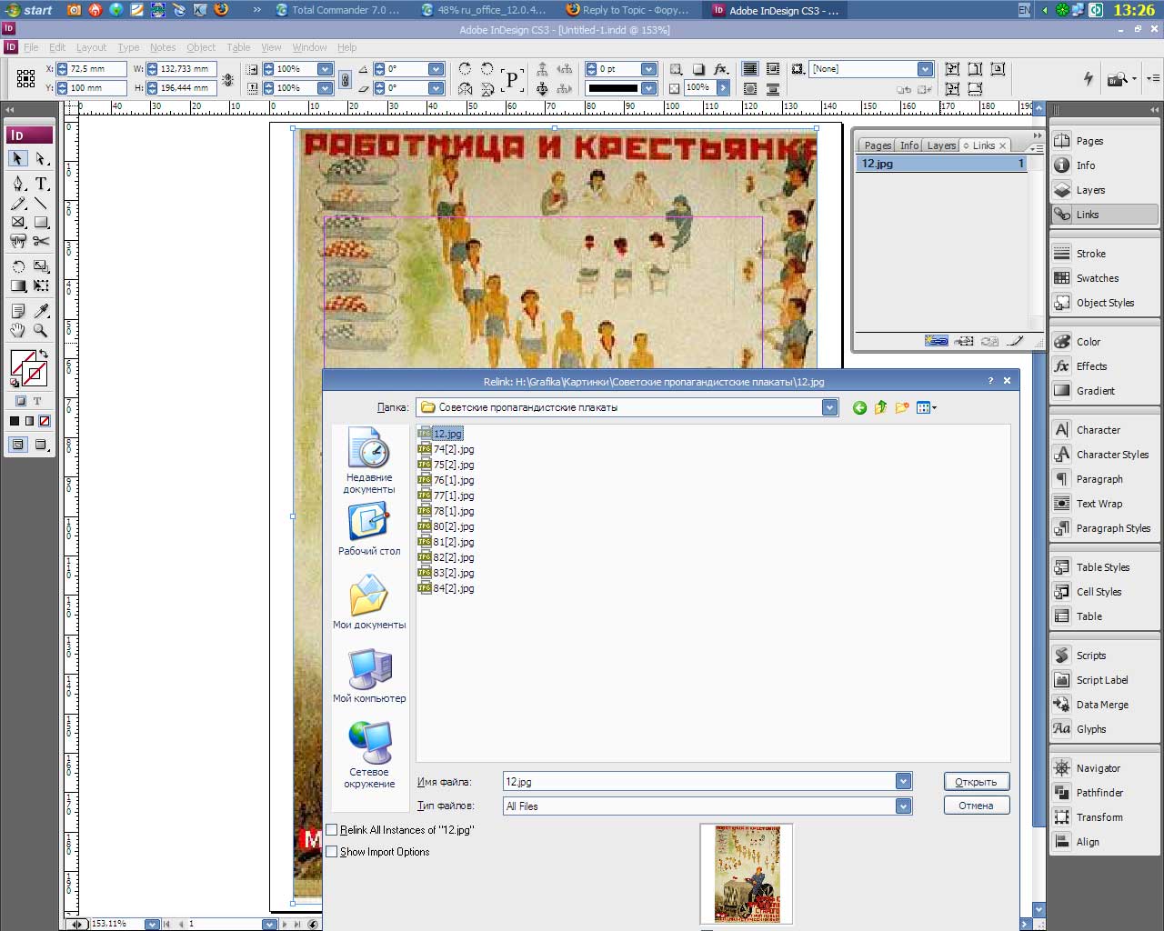Open zoom level dropdown in status bar
Screen dimensions: 1164x931
(x=152, y=924)
